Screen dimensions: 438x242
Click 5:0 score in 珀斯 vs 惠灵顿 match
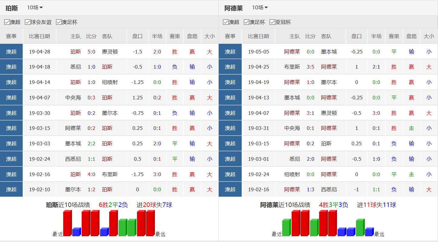pyautogui.click(x=91, y=52)
